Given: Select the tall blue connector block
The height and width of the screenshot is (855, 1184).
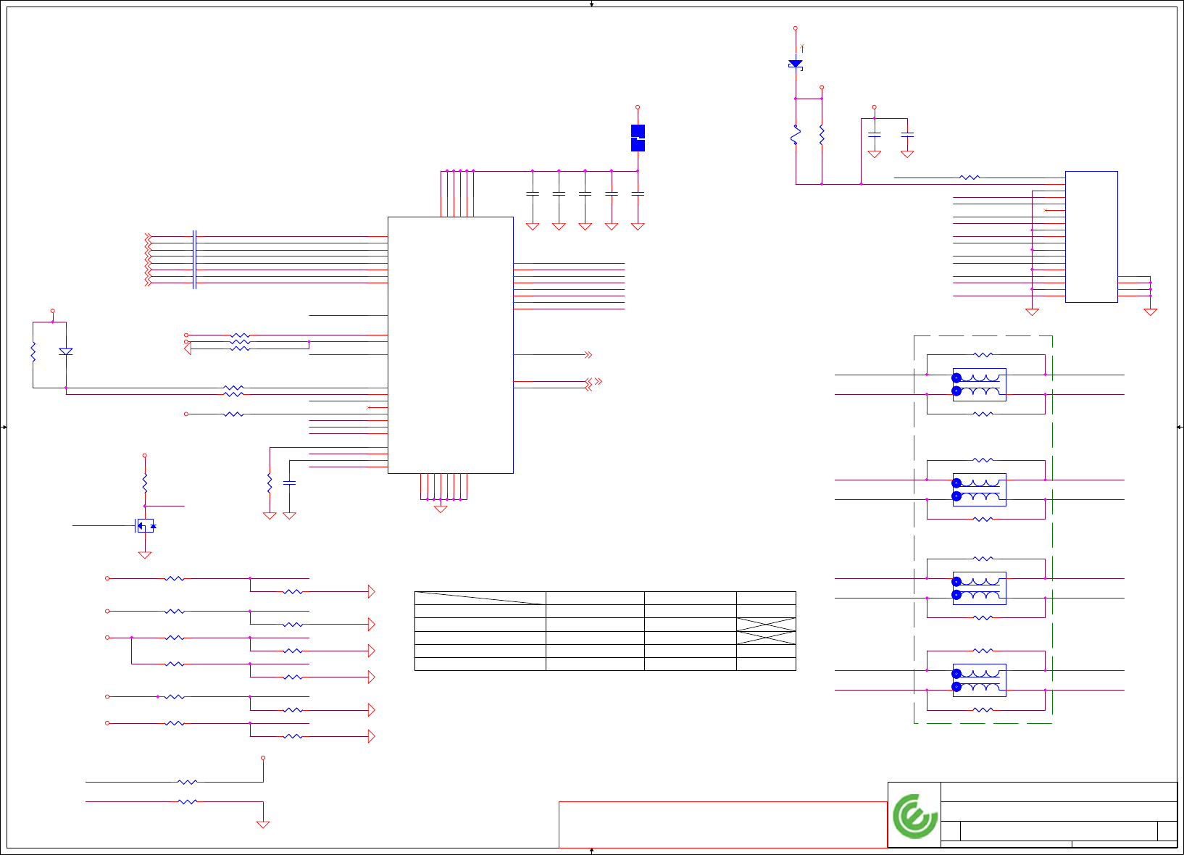Looking at the screenshot, I should pos(1091,237).
